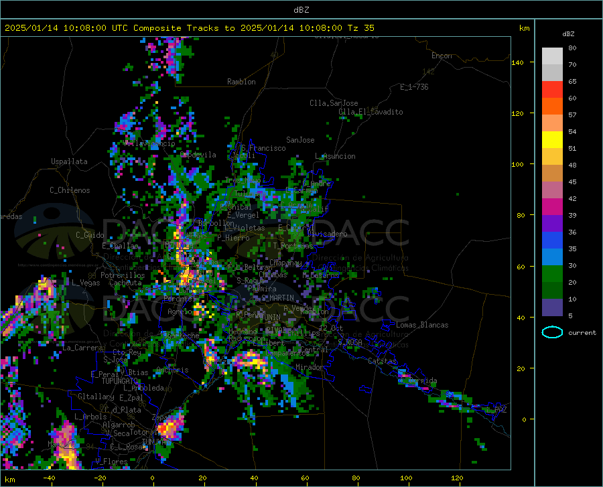Click the 'L_Violetas' map label

(245, 228)
